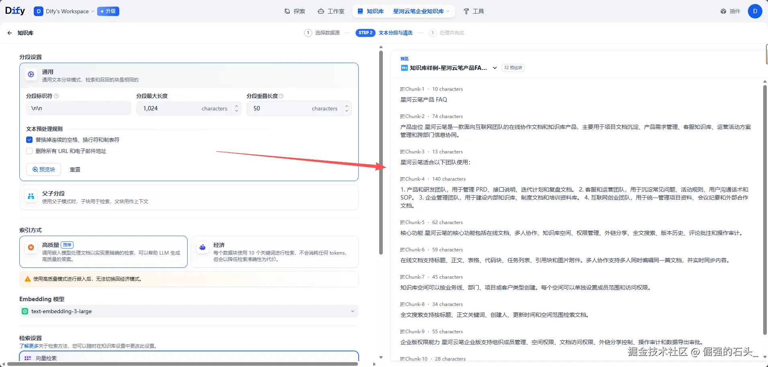Go to the 工具 tab

point(474,11)
